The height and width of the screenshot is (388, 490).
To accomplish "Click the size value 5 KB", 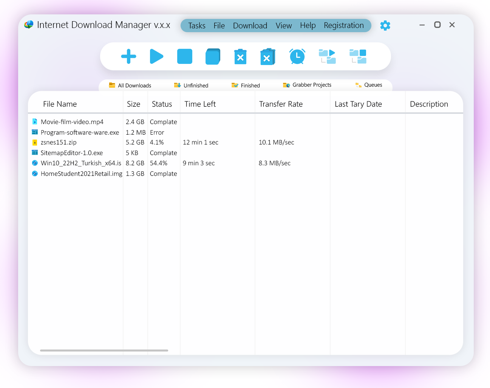I will click(x=132, y=153).
